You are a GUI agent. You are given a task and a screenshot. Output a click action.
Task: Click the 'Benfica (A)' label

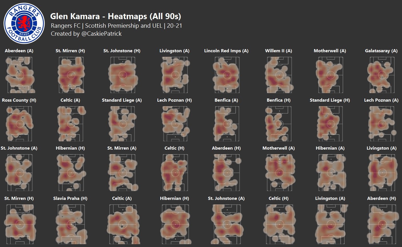click(x=226, y=100)
